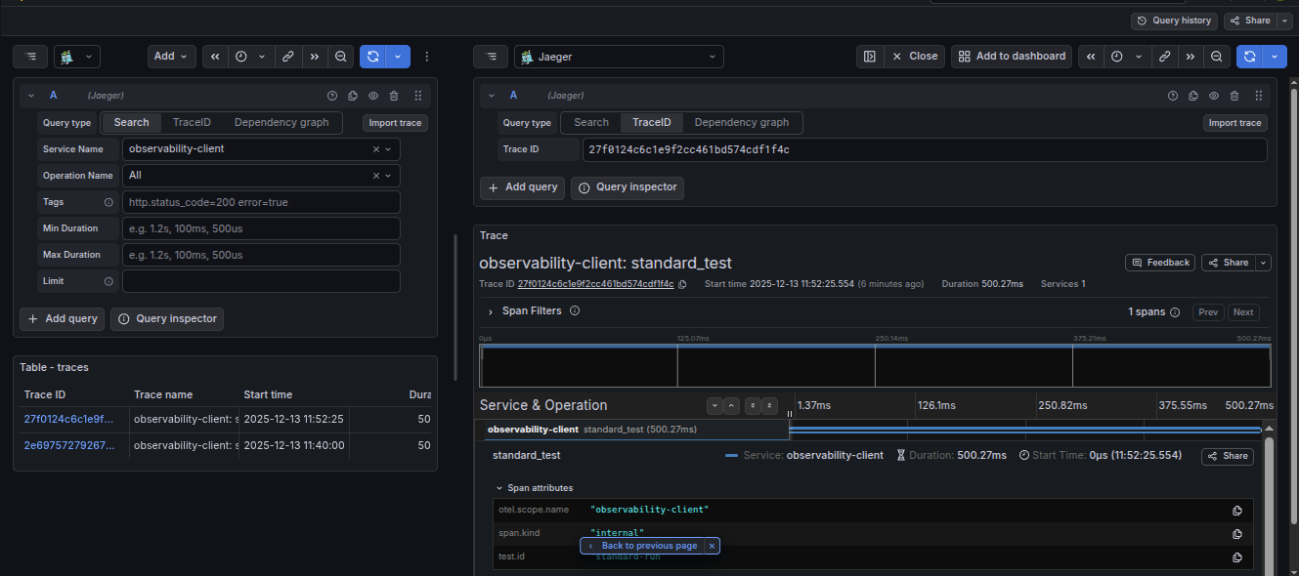The width and height of the screenshot is (1299, 576).
Task: Expand one level in Service & Operation
Action: [x=715, y=405]
